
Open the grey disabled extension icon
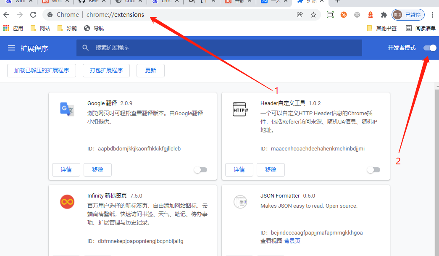[357, 15]
